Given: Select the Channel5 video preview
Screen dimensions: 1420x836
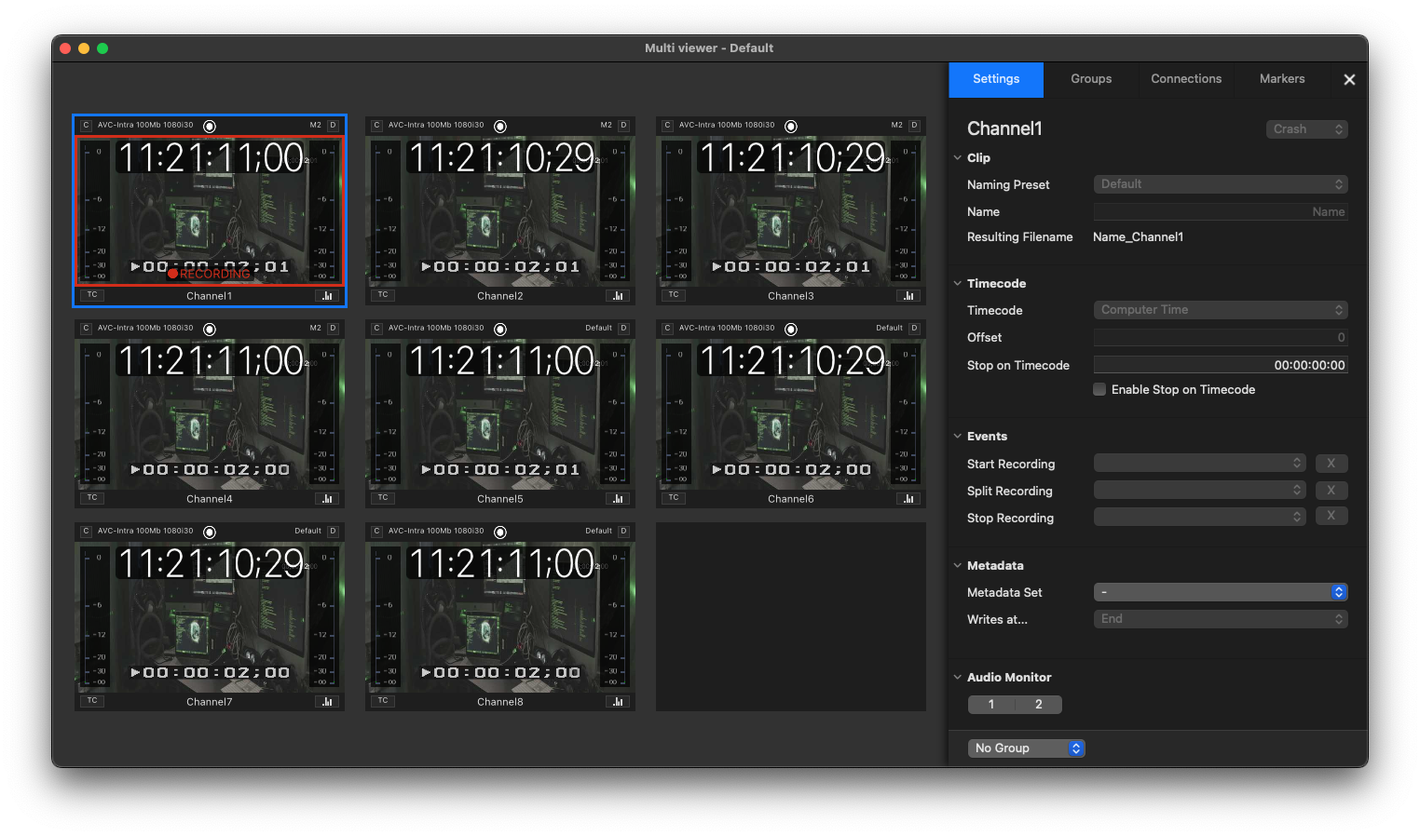Looking at the screenshot, I should (500, 414).
